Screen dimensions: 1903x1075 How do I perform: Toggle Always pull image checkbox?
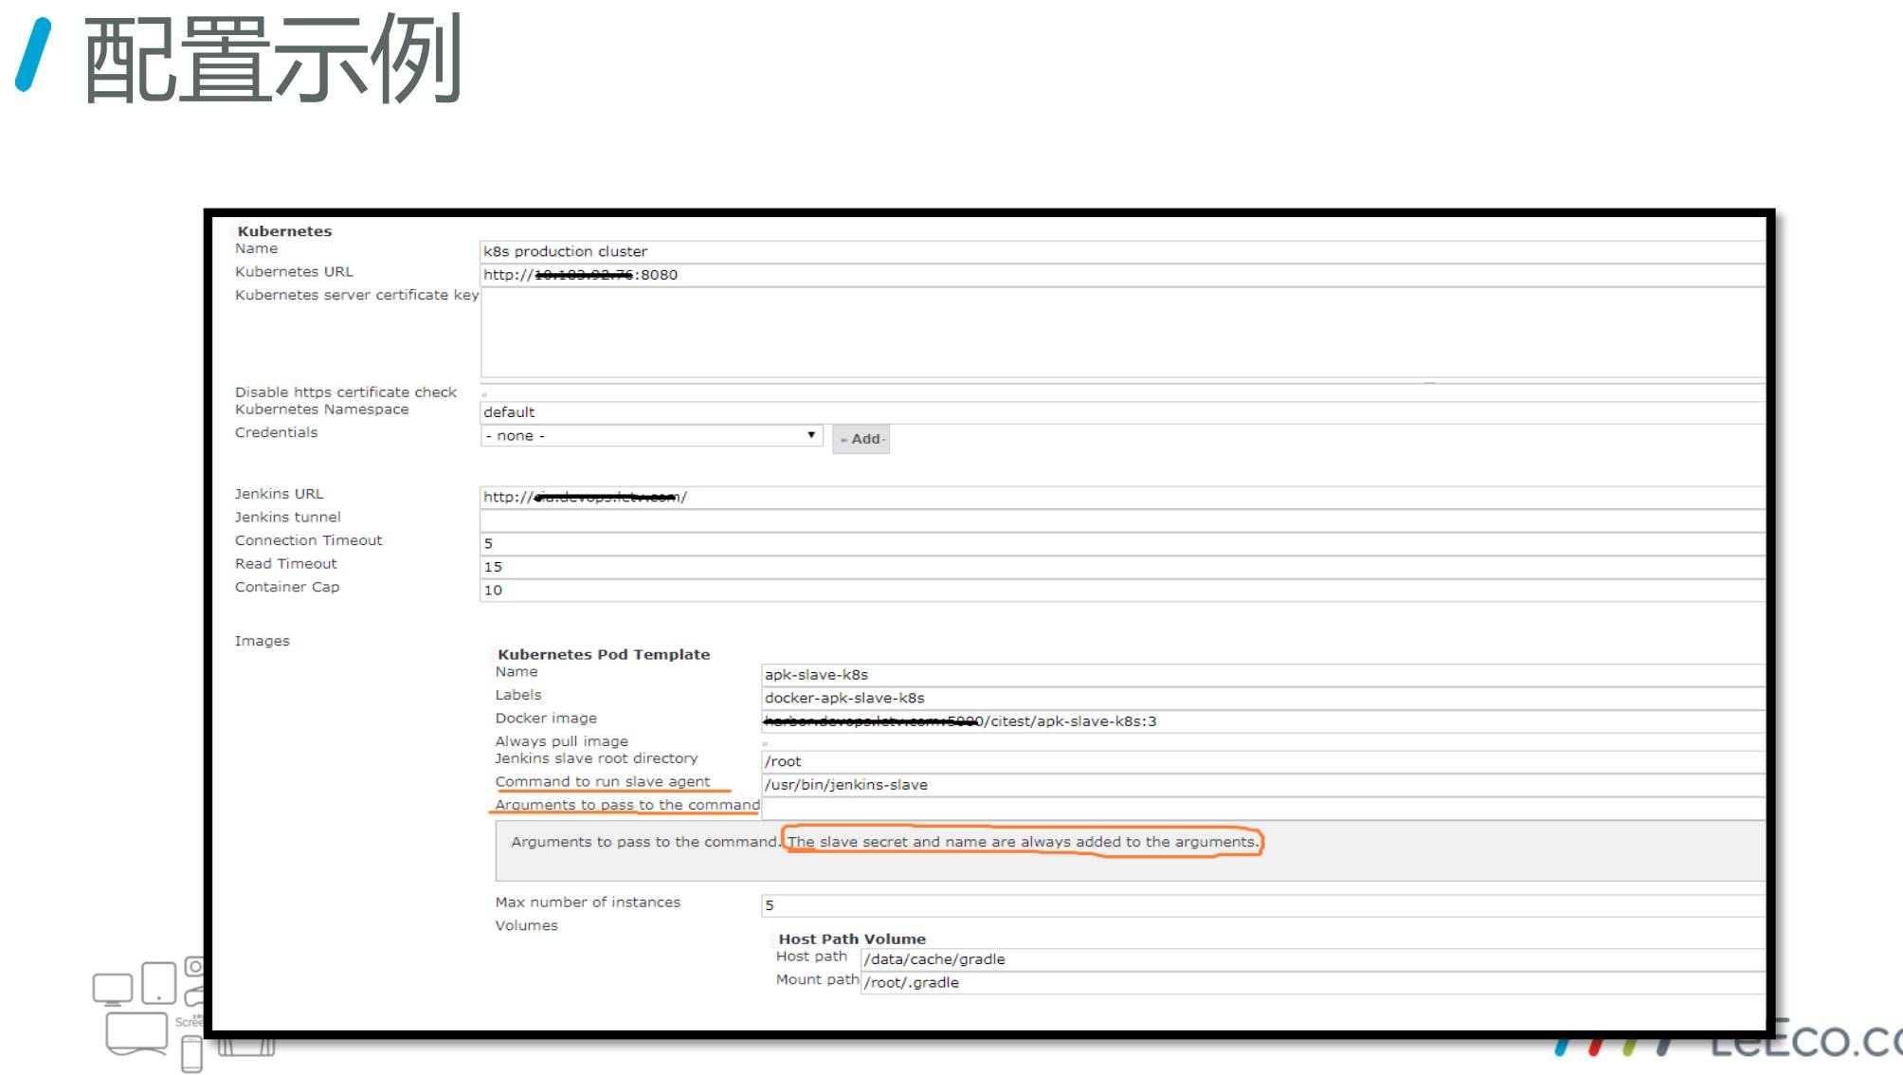pos(765,743)
